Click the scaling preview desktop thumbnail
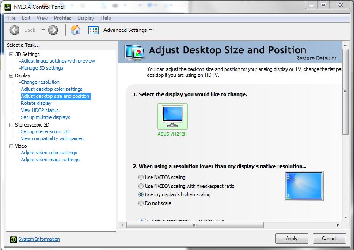Screen dimensions: 354x250 pyautogui.click(x=304, y=186)
